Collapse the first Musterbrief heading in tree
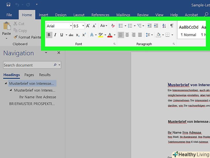 click(x=6, y=84)
